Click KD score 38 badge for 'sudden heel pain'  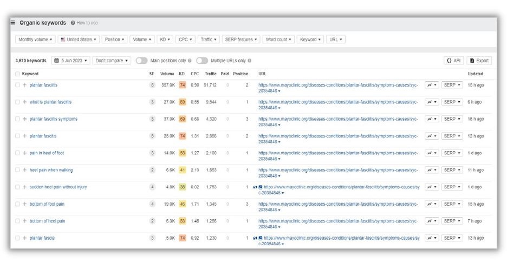[x=183, y=187]
